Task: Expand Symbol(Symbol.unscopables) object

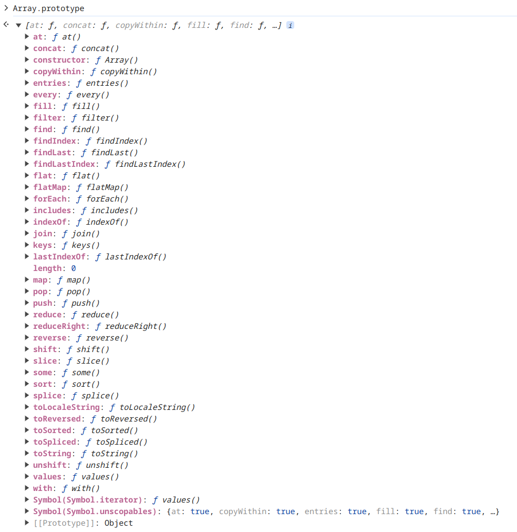Action: [27, 511]
